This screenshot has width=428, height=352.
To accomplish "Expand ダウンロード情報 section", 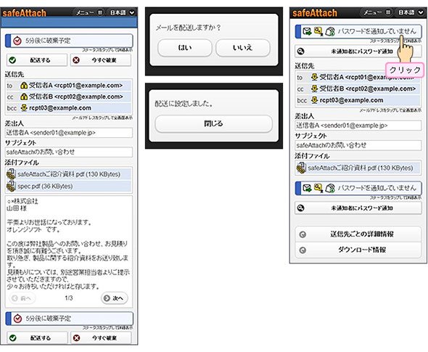I will [358, 250].
